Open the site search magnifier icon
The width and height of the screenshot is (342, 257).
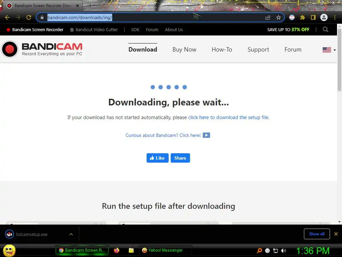[325, 29]
